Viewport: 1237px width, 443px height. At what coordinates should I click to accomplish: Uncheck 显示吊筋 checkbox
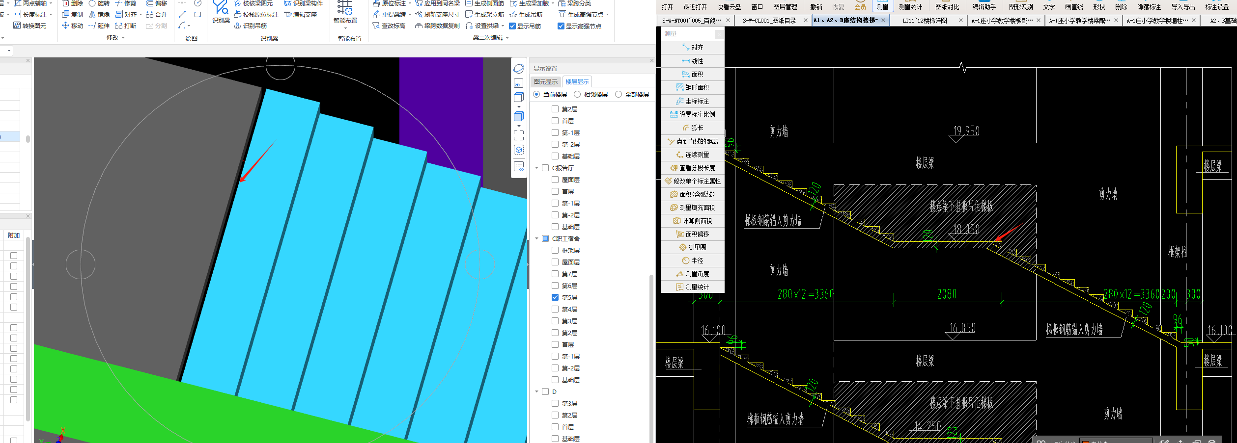click(x=512, y=26)
